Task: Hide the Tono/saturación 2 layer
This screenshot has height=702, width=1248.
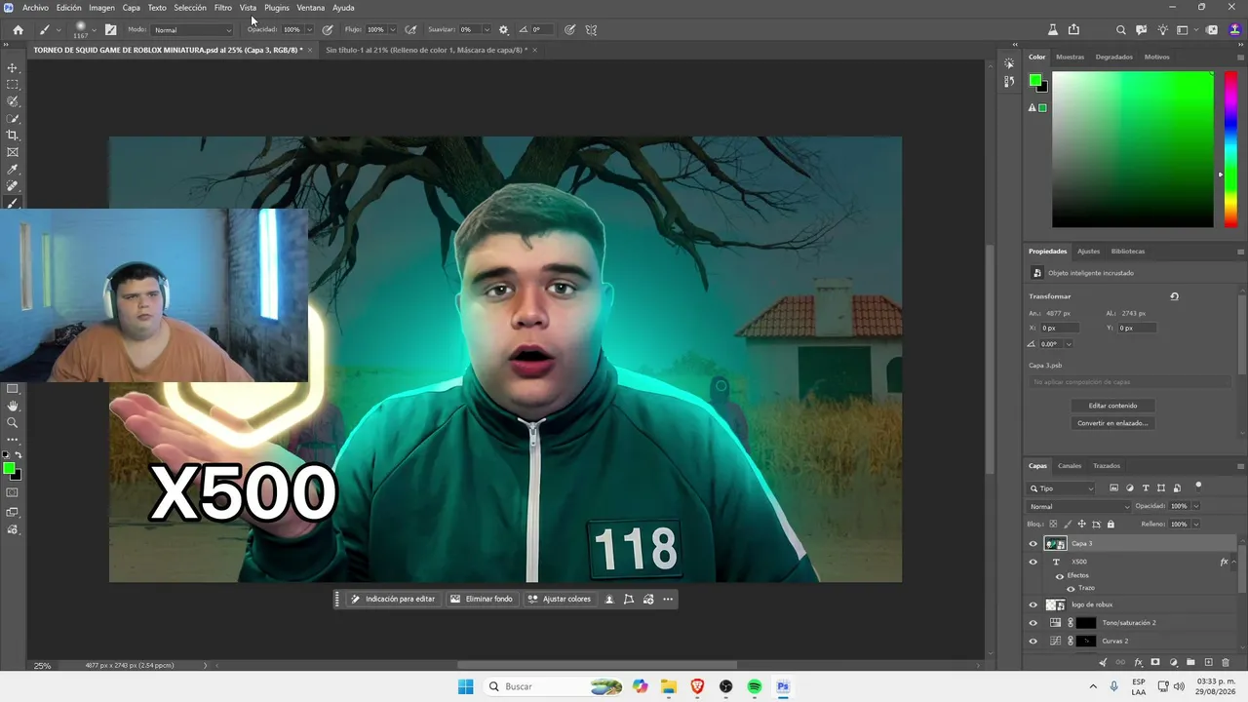Action: [x=1033, y=623]
